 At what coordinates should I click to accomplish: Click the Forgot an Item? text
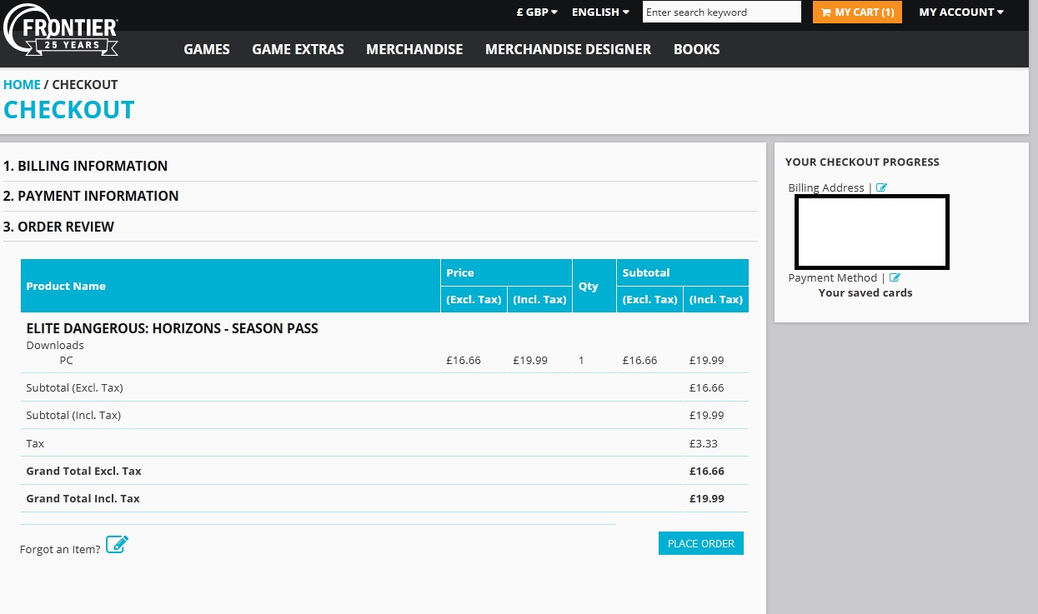60,549
